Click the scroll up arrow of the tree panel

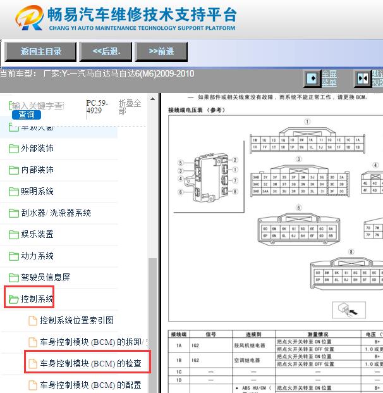pyautogui.click(x=152, y=99)
